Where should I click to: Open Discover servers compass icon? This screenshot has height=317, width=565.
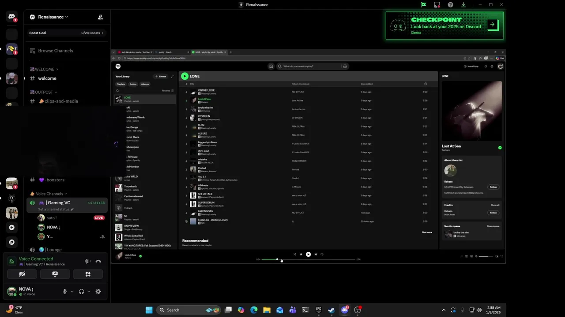click(x=11, y=242)
